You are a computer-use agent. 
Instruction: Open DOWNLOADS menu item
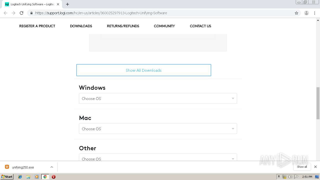(x=81, y=26)
